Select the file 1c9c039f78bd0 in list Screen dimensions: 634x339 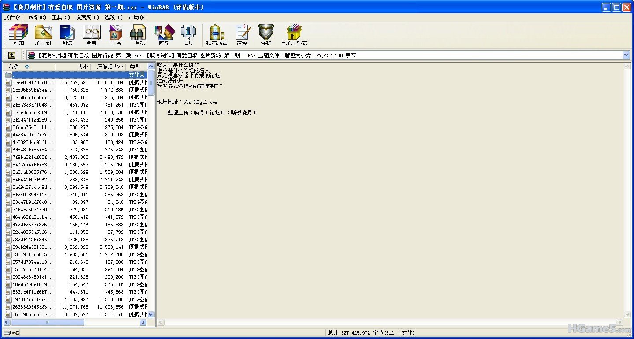33,82
